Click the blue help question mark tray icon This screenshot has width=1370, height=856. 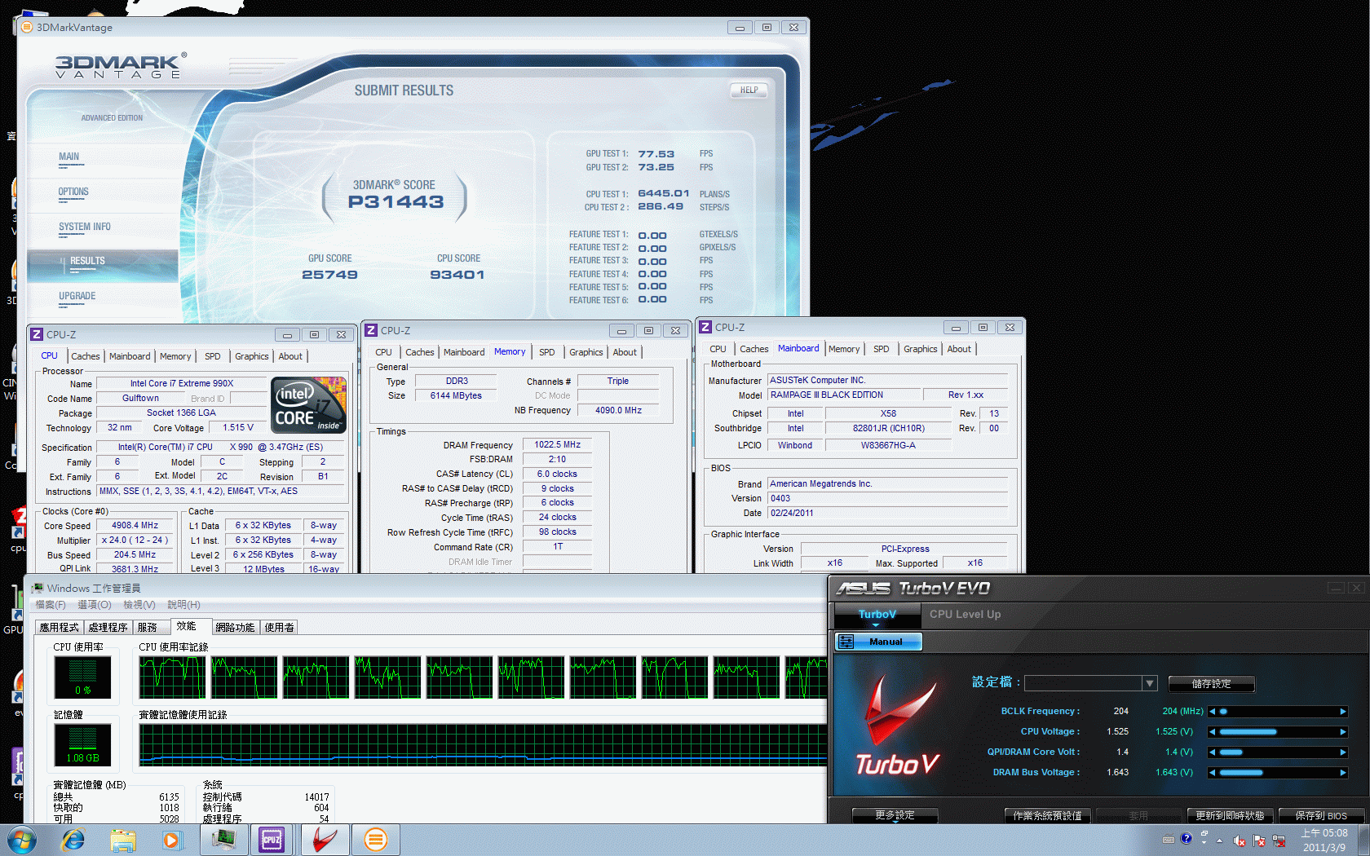(1187, 838)
